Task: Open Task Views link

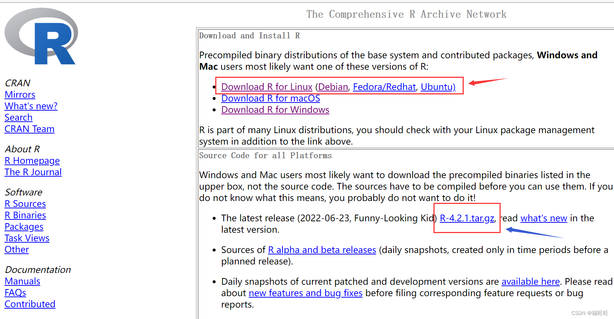Action: (x=27, y=238)
